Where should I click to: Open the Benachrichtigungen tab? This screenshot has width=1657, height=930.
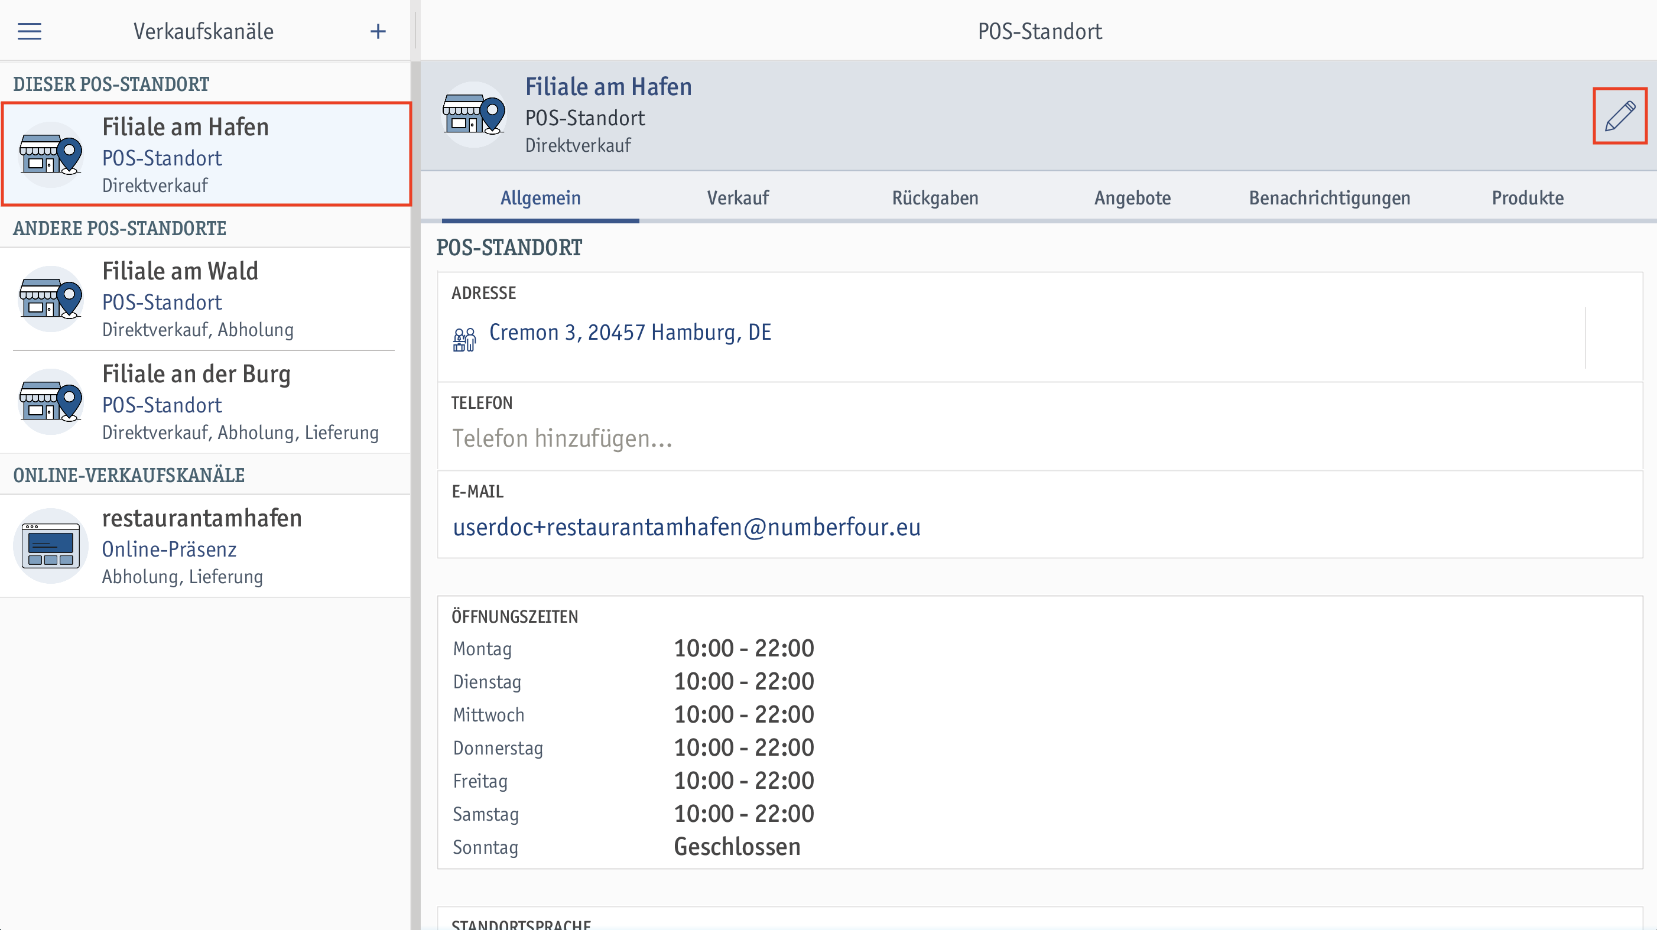(1330, 198)
